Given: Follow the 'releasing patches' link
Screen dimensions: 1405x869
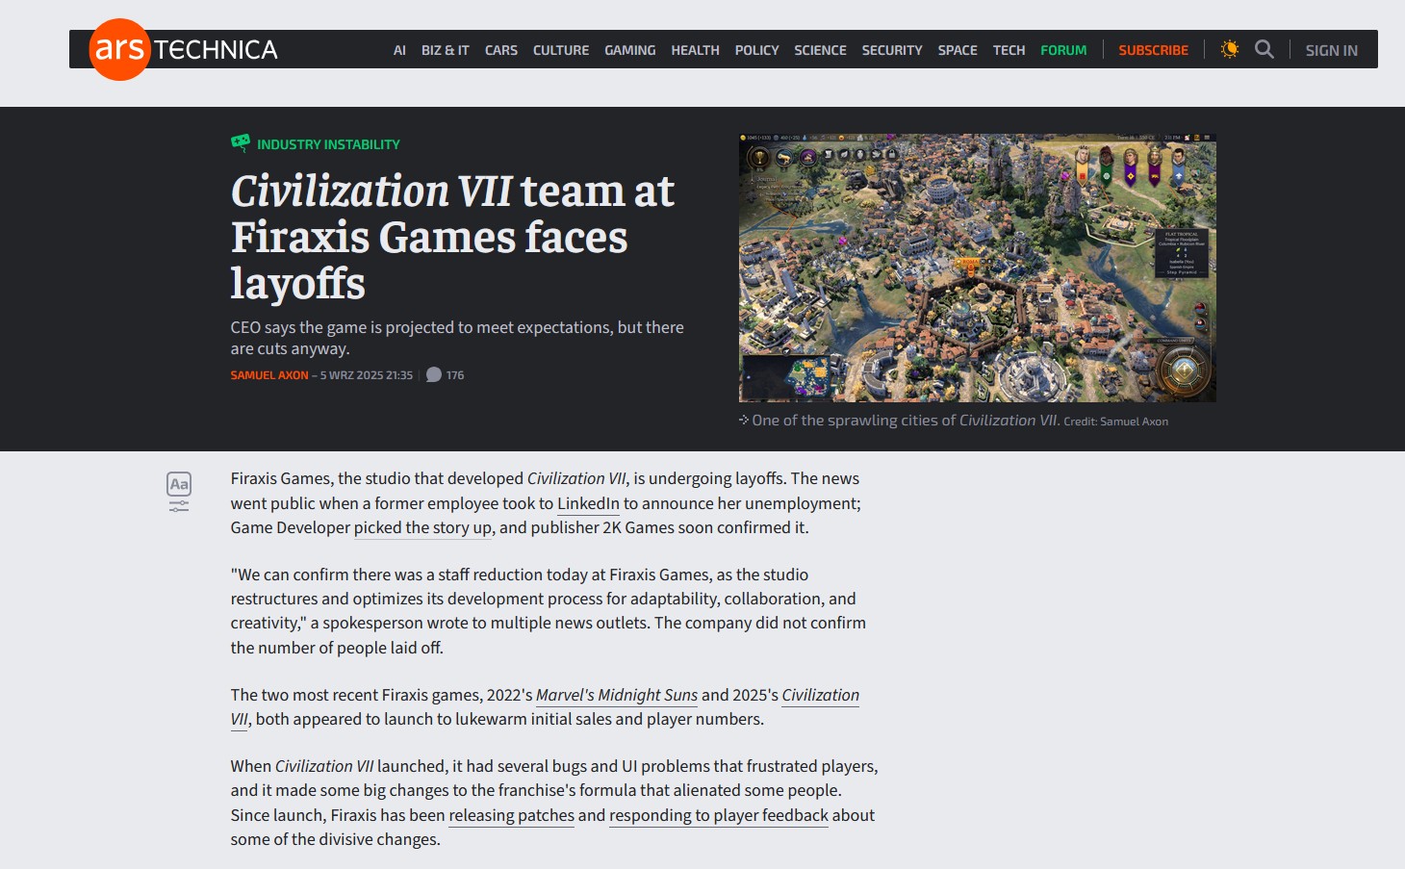Looking at the screenshot, I should [x=511, y=815].
